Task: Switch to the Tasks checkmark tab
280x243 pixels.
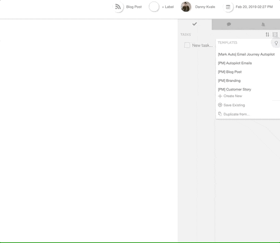Action: click(195, 24)
